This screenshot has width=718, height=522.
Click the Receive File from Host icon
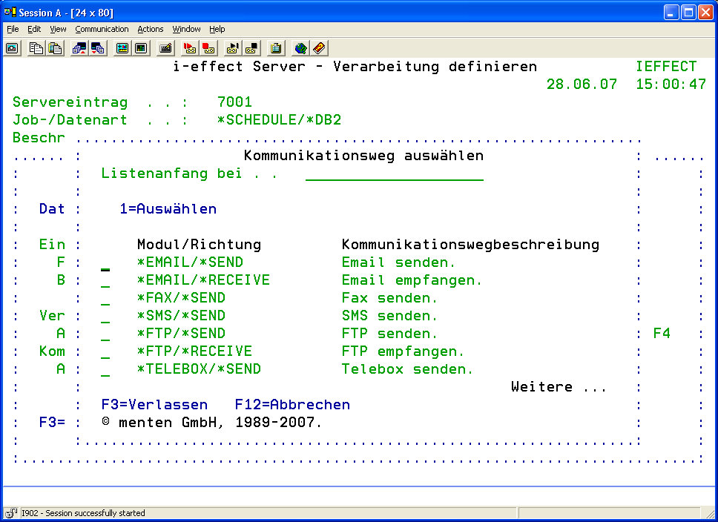point(97,48)
